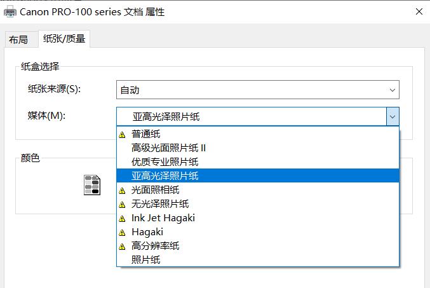Viewport: 430px width, 288px height.
Task: Select 高分辨率纸 from the list
Action: tap(257, 245)
